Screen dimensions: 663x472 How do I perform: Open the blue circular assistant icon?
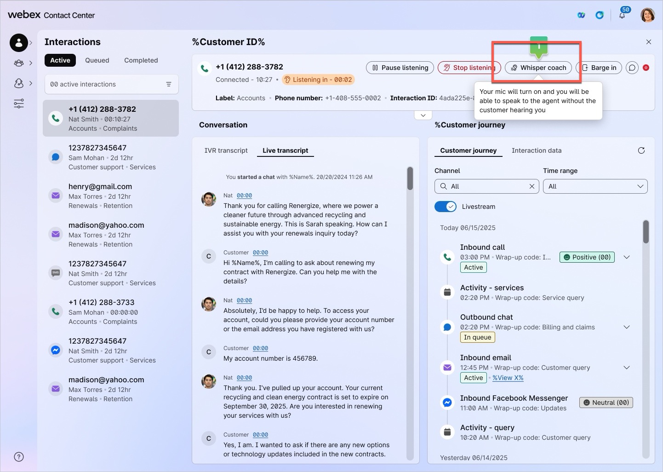(600, 15)
